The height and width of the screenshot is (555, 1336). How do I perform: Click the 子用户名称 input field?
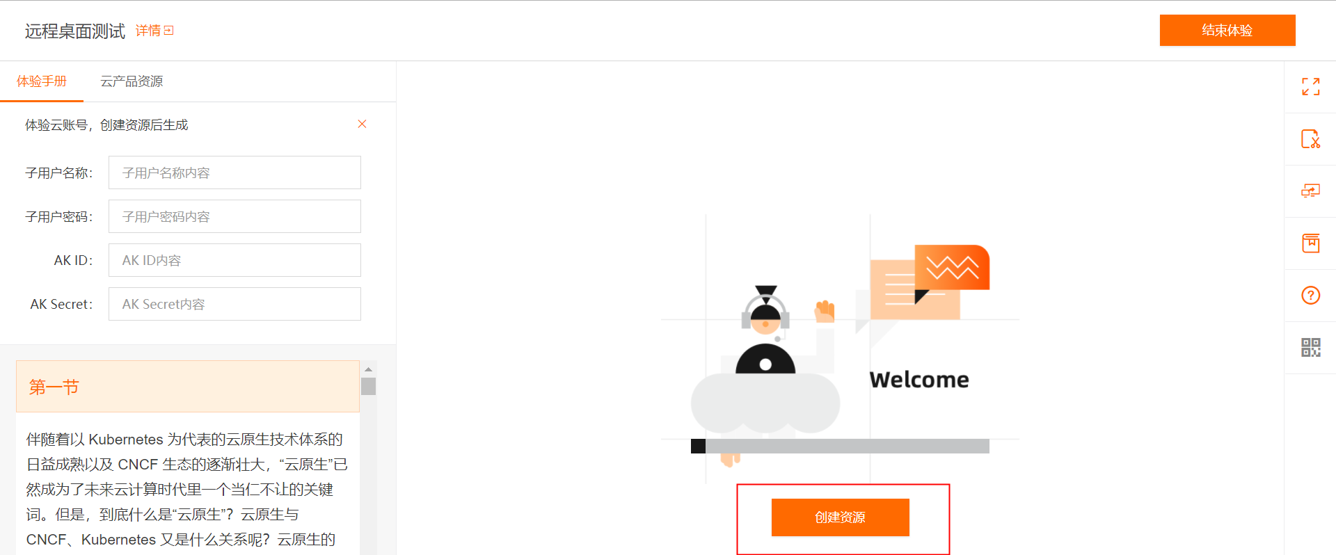(234, 172)
